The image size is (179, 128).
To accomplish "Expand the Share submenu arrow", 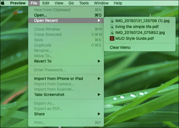I will click(x=99, y=114).
